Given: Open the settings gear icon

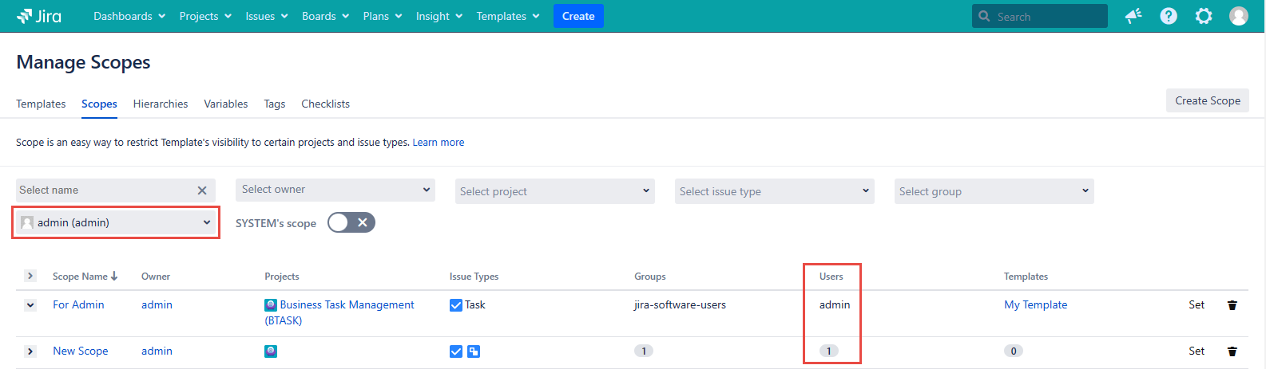Looking at the screenshot, I should tap(1204, 16).
